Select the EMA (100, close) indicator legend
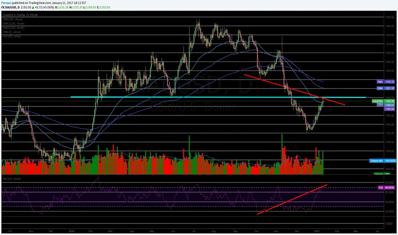 point(14,23)
